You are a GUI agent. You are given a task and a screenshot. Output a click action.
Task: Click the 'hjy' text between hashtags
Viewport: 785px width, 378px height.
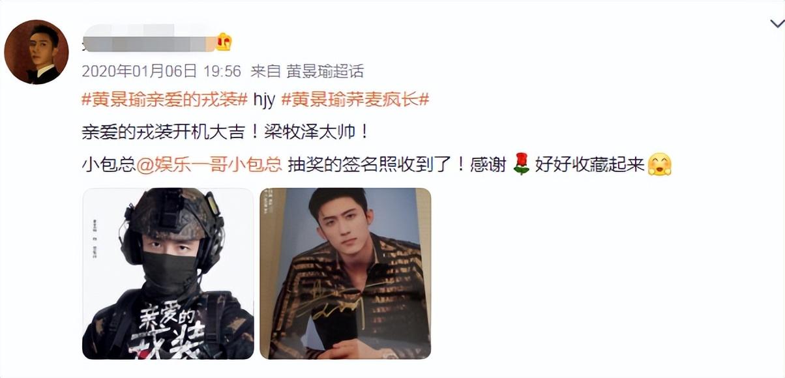(x=263, y=100)
